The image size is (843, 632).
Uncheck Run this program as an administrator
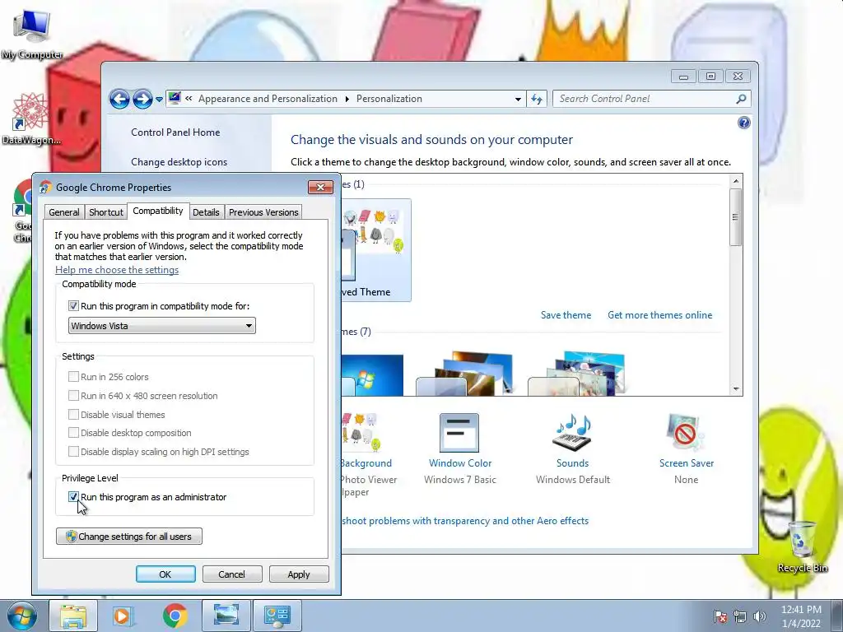(x=73, y=496)
